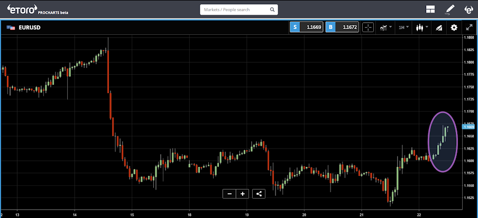Click the Buy button at 1.1672

coord(342,27)
